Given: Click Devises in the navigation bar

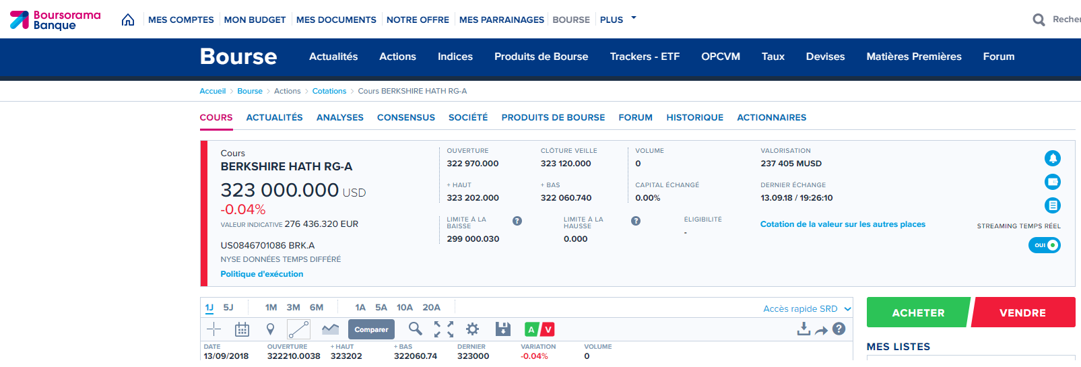Looking at the screenshot, I should coord(825,57).
